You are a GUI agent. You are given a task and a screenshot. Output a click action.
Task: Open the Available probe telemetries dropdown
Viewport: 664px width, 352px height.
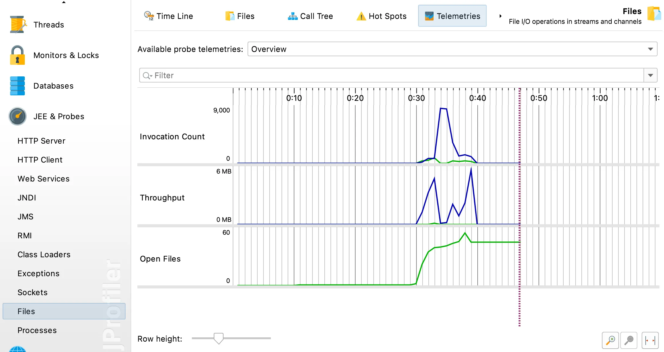(452, 49)
